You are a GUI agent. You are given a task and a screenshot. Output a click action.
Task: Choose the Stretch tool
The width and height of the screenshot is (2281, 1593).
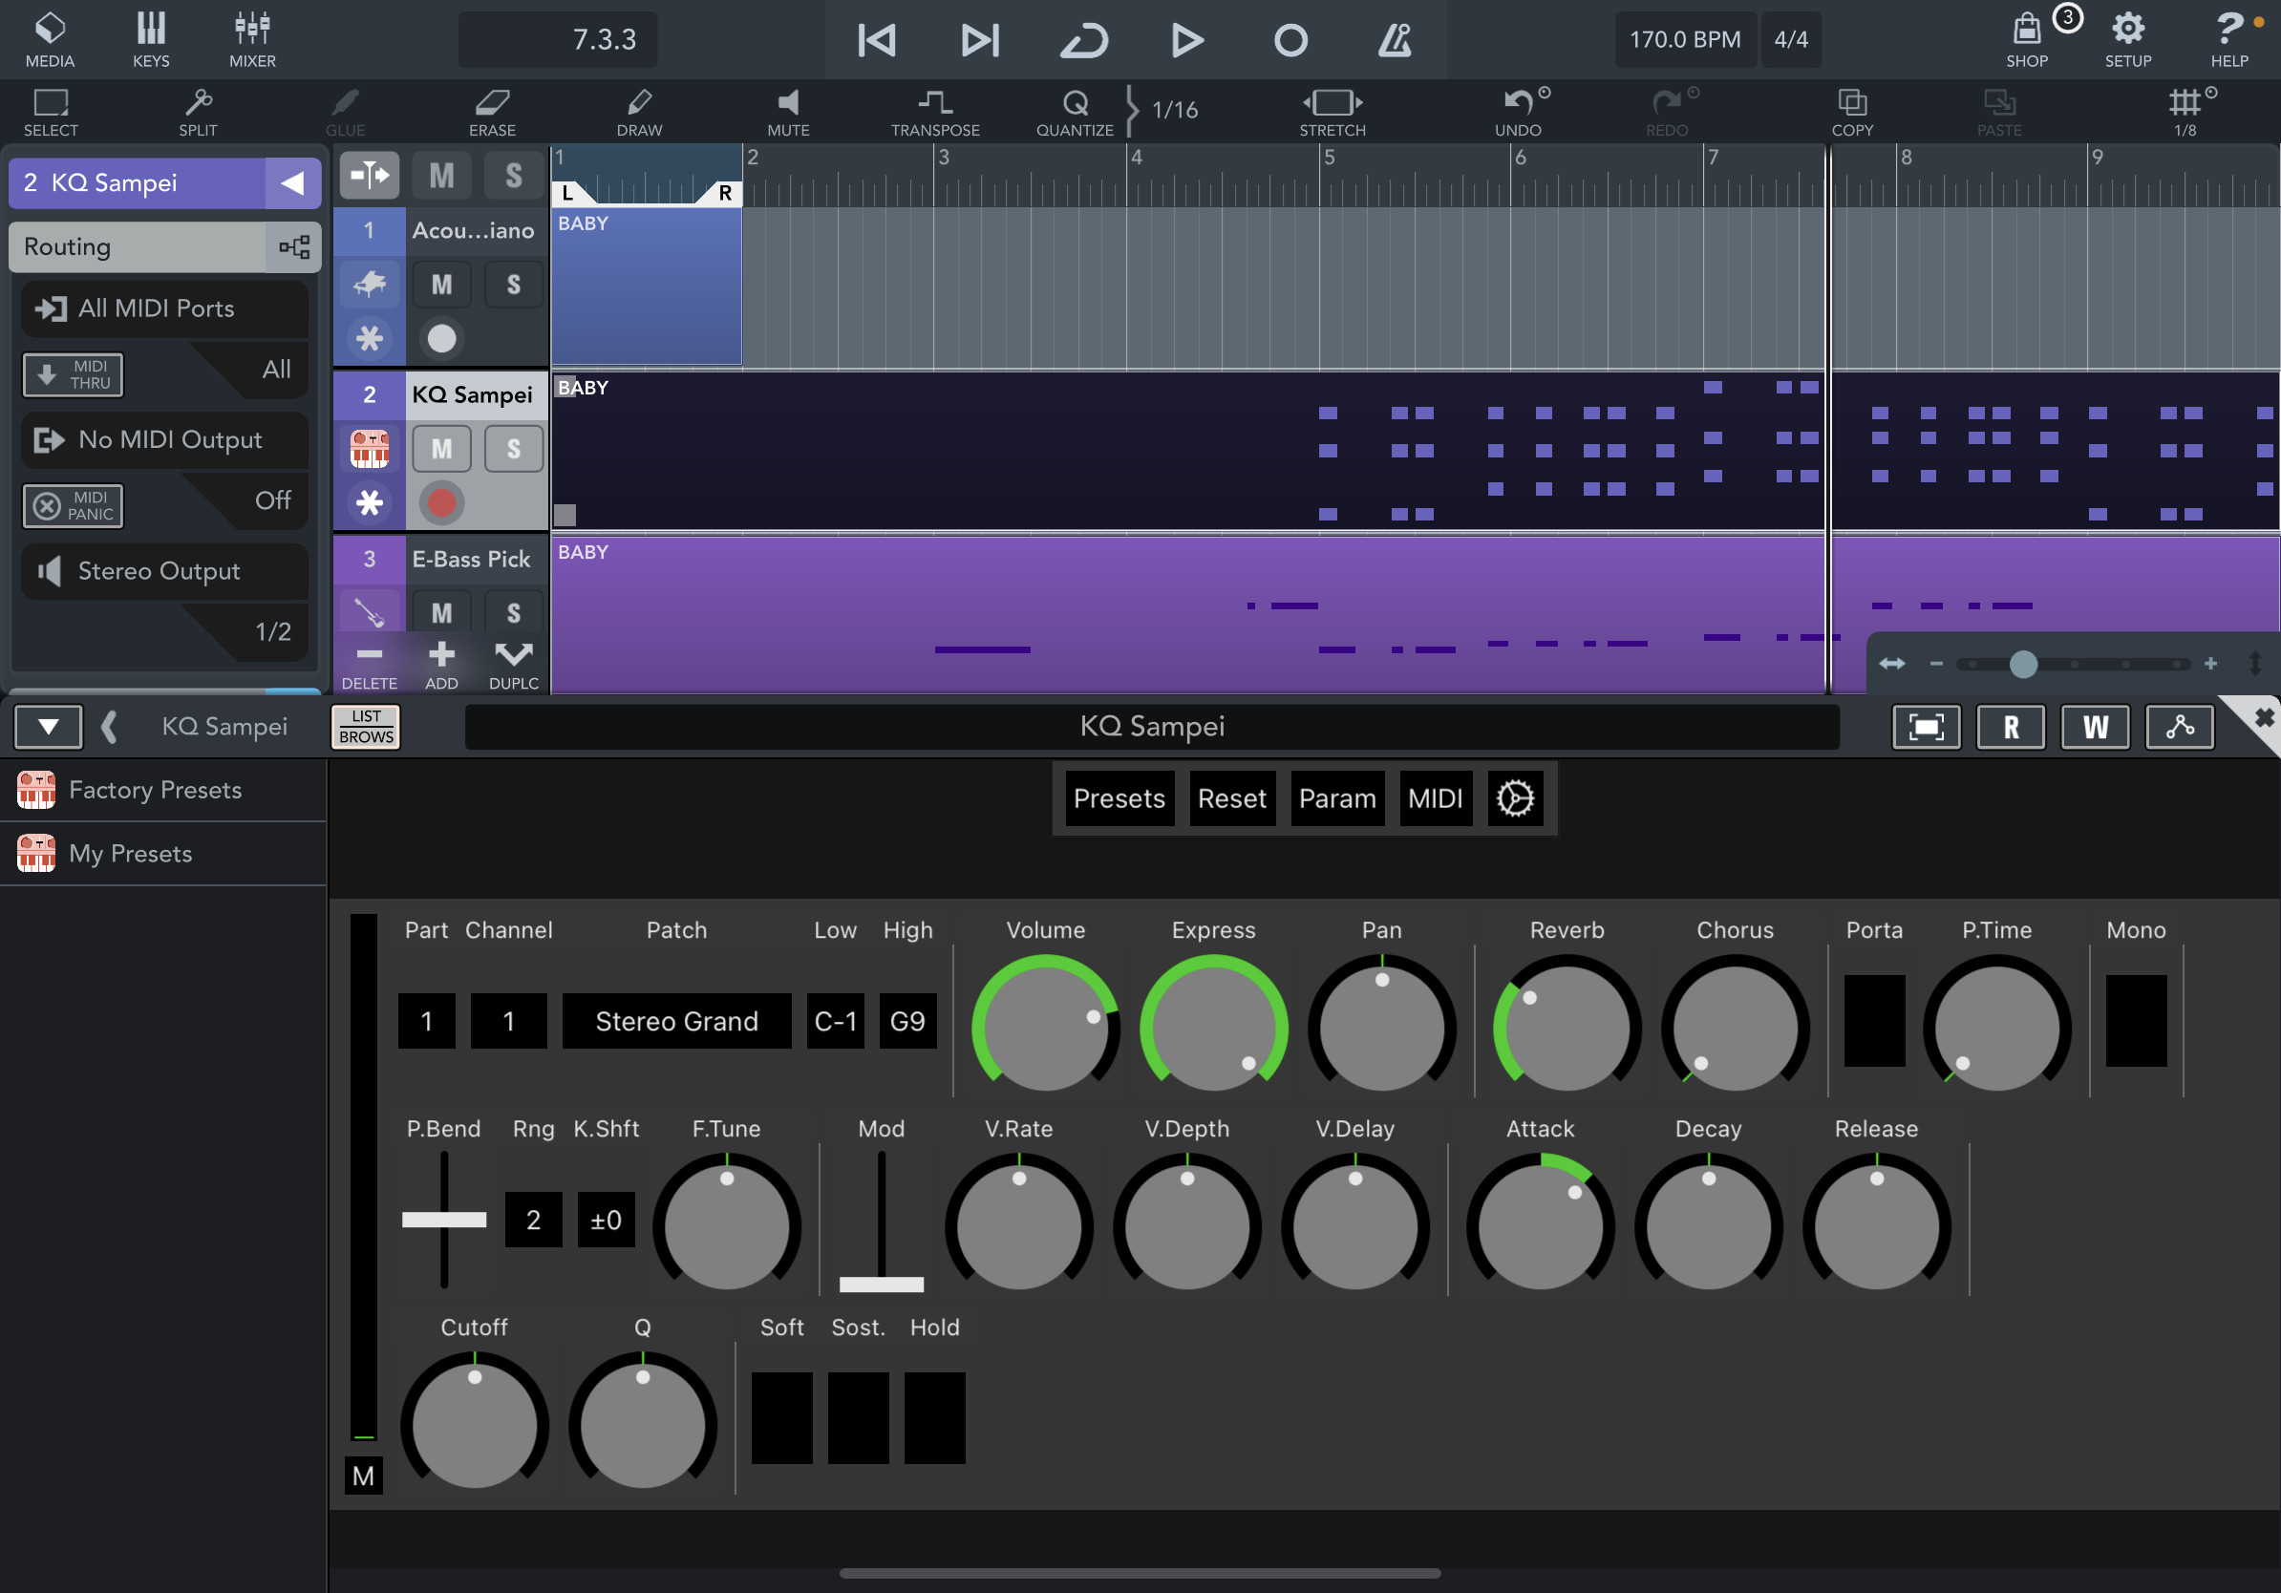(x=1332, y=113)
